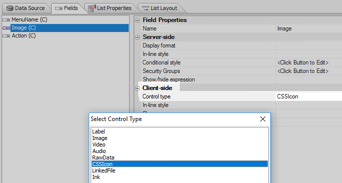Click the Control type value CSSIcon
The image size is (342, 183).
click(x=308, y=96)
